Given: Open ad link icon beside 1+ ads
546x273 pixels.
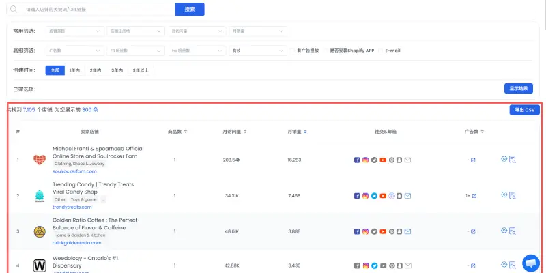Looking at the screenshot, I should tap(474, 196).
